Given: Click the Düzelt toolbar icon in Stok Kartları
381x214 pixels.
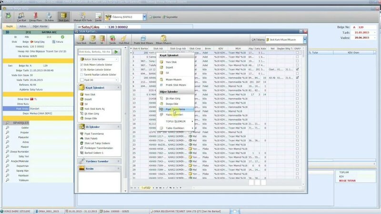Looking at the screenshot, I should (x=92, y=39).
